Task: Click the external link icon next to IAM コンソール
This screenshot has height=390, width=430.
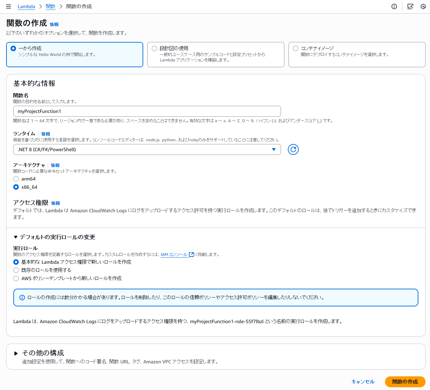Action: (x=191, y=255)
